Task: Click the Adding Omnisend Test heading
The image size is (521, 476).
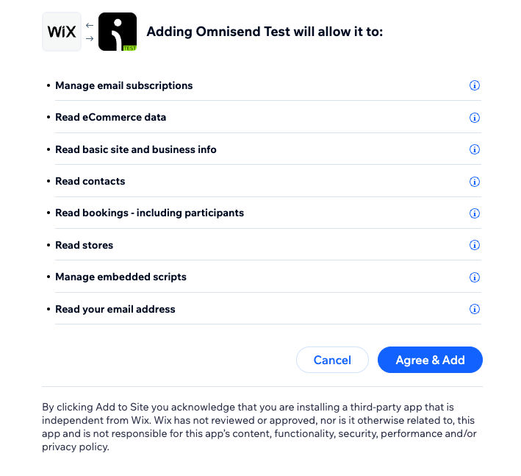Action: click(265, 32)
